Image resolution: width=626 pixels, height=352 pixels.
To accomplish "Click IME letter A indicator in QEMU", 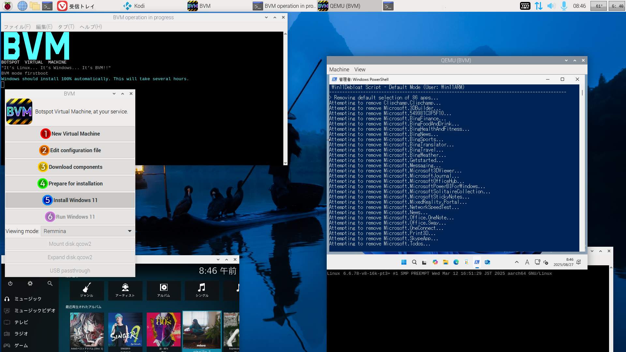I will [527, 262].
